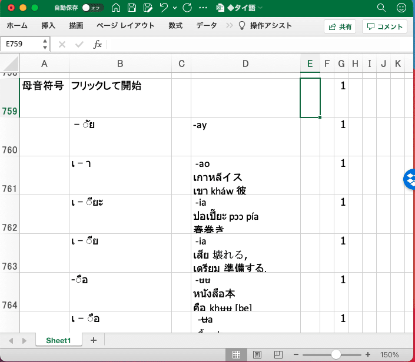Open the 挿入 ribbon tab
The height and width of the screenshot is (362, 415).
[x=48, y=26]
